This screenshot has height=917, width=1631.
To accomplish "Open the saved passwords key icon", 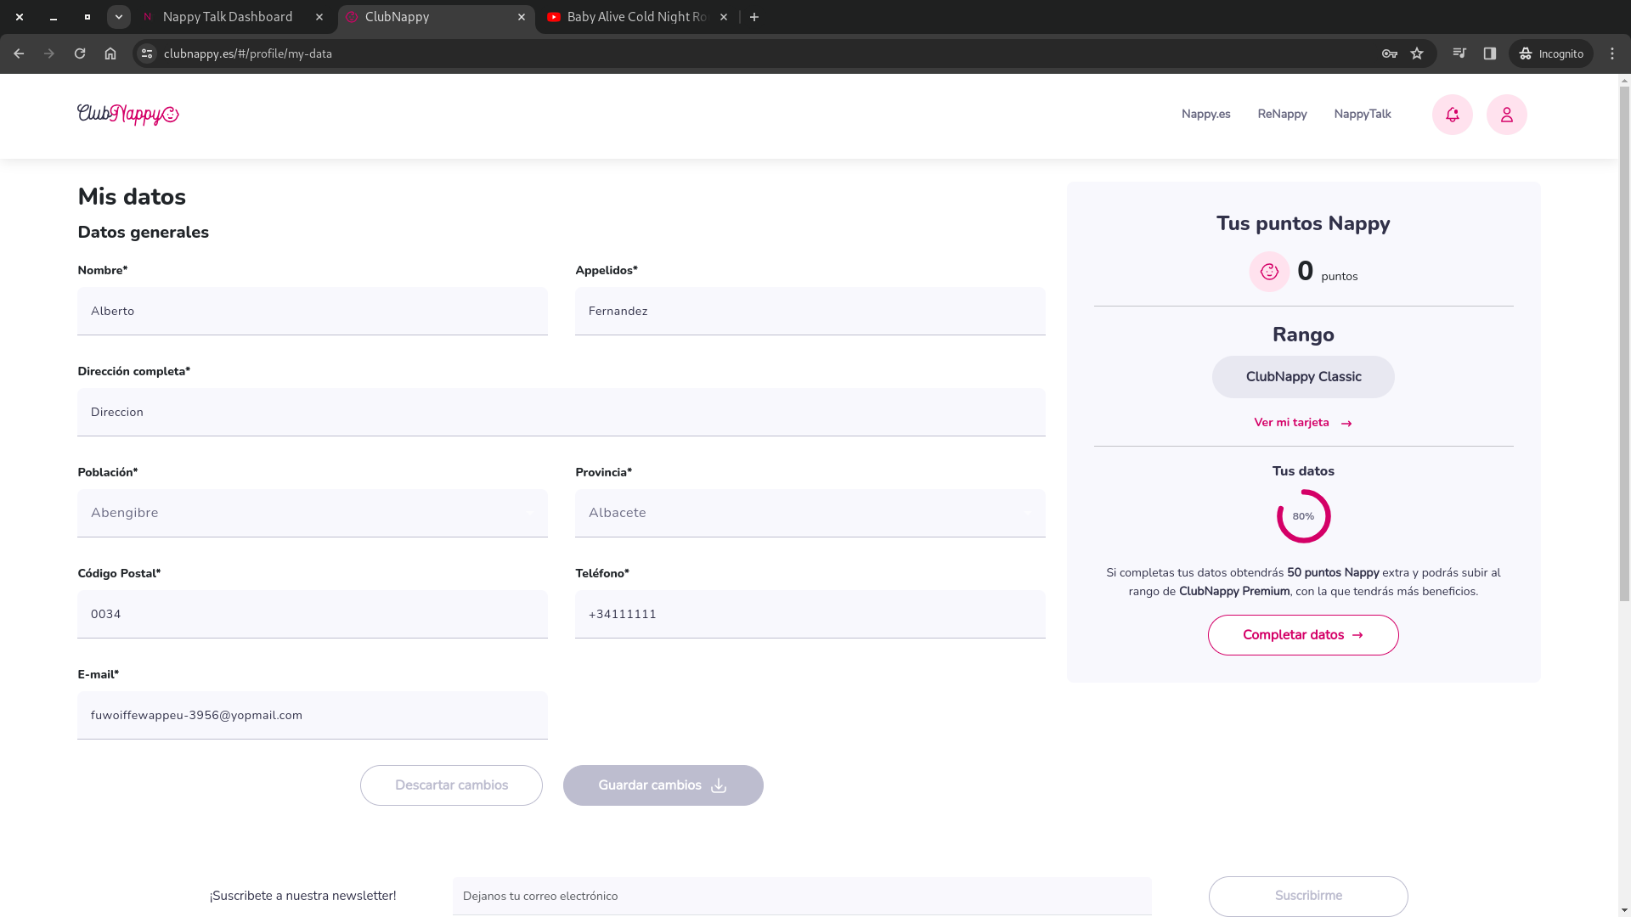I will point(1390,53).
